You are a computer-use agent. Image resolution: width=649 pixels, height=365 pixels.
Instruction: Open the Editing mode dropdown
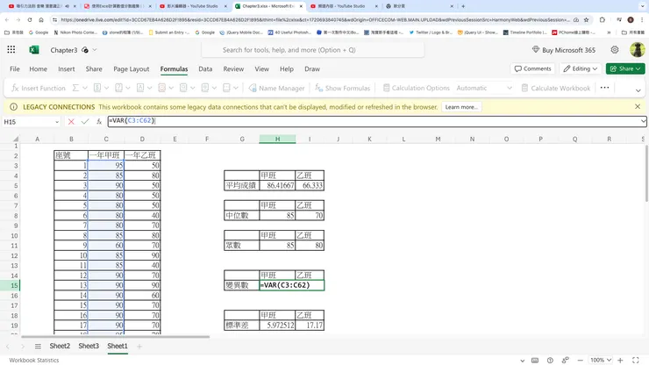click(581, 68)
